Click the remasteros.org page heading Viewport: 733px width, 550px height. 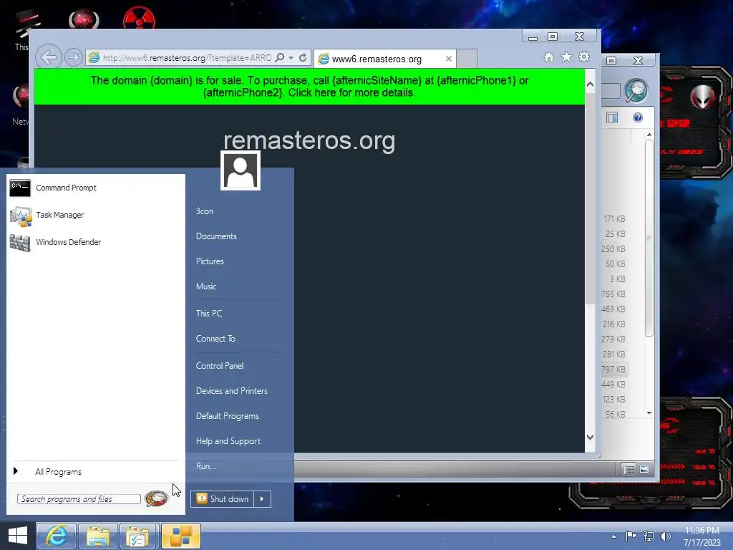click(309, 140)
